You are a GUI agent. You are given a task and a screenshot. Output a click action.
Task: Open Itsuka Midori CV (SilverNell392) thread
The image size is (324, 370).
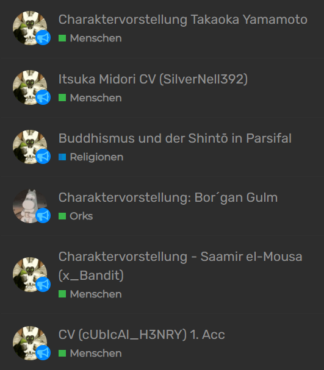(153, 79)
